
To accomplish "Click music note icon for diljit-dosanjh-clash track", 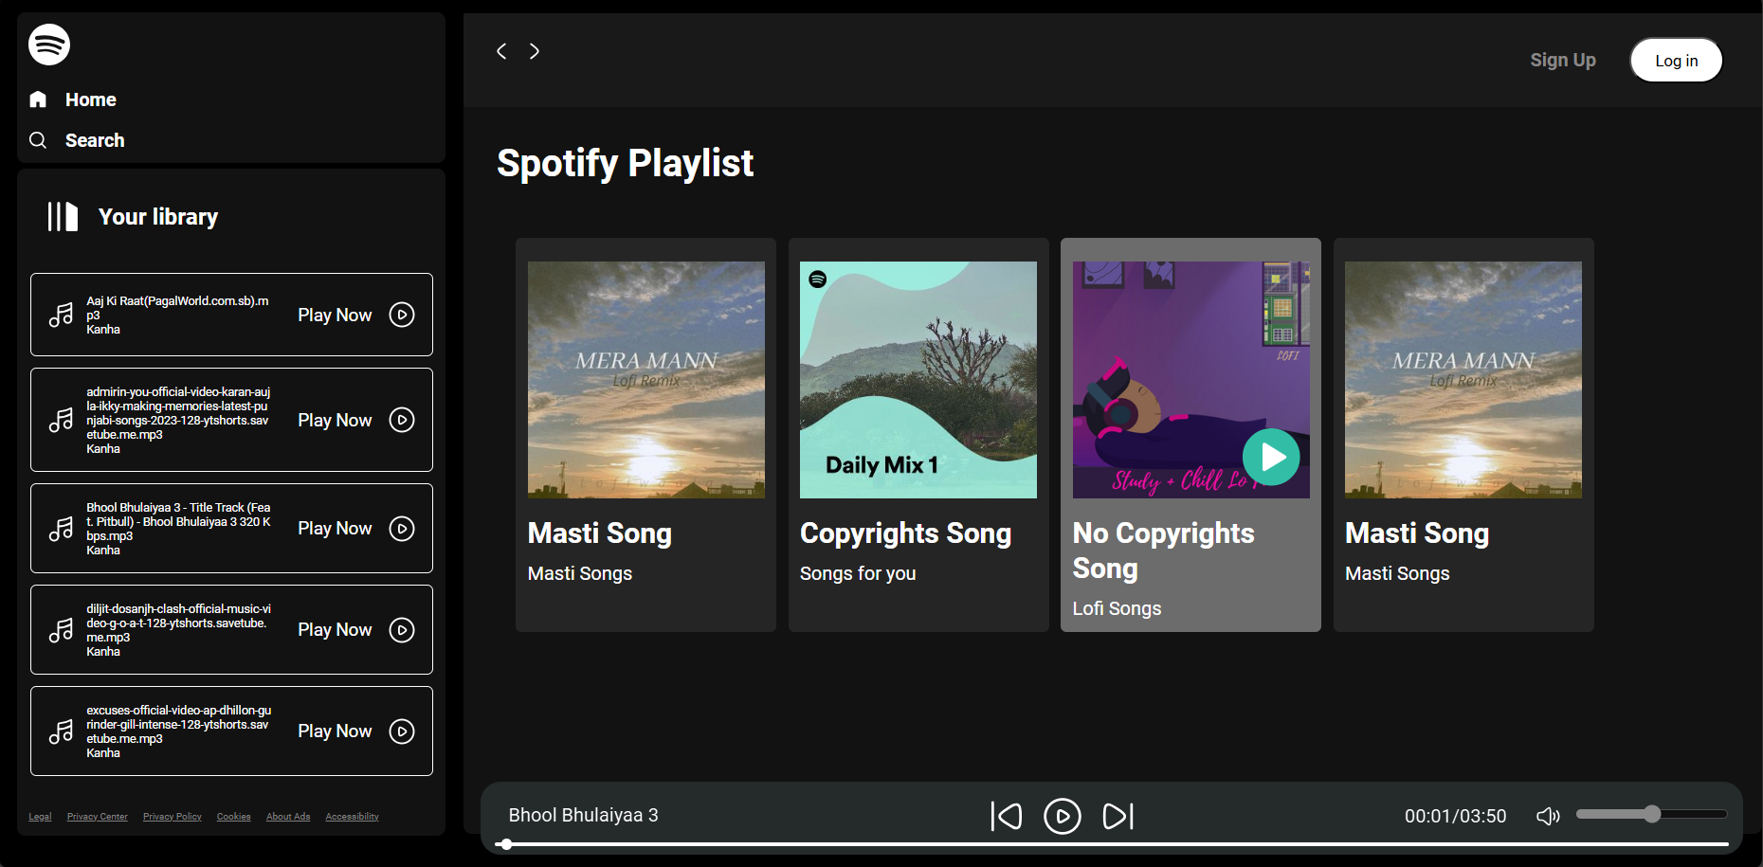I will pyautogui.click(x=62, y=630).
